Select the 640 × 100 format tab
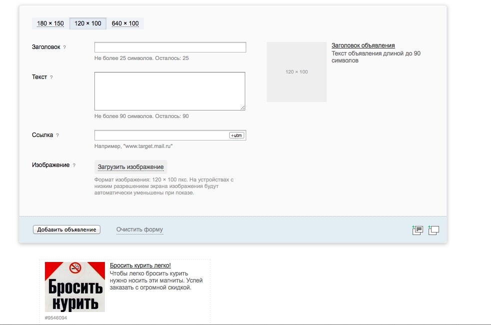This screenshot has width=491, height=325. [x=125, y=23]
